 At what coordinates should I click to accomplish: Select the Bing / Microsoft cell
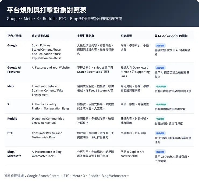(14, 154)
